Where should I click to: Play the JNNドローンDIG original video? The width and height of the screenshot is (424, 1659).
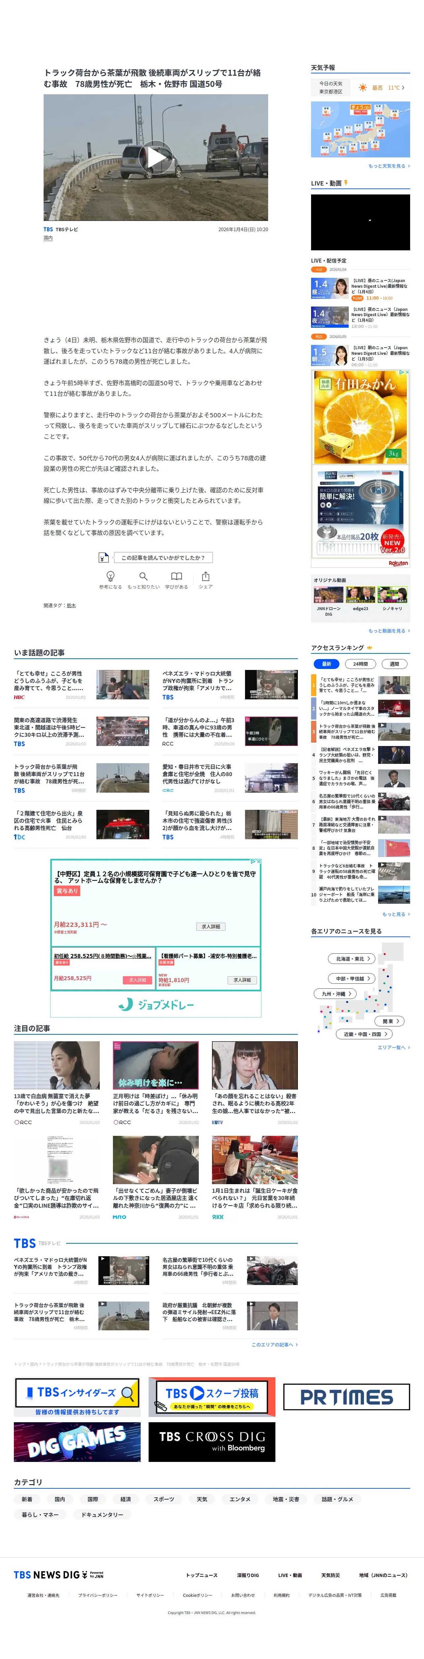[x=328, y=595]
